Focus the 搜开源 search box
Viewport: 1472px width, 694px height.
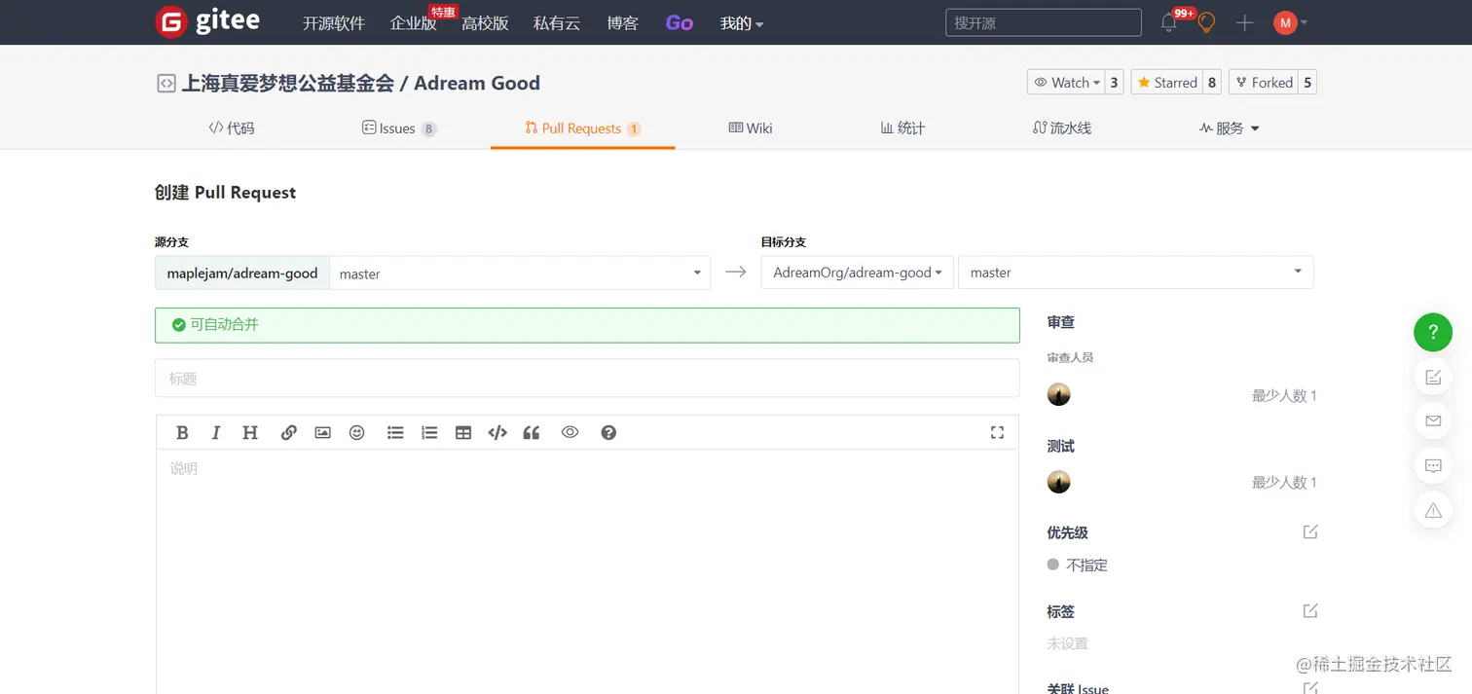(1044, 22)
